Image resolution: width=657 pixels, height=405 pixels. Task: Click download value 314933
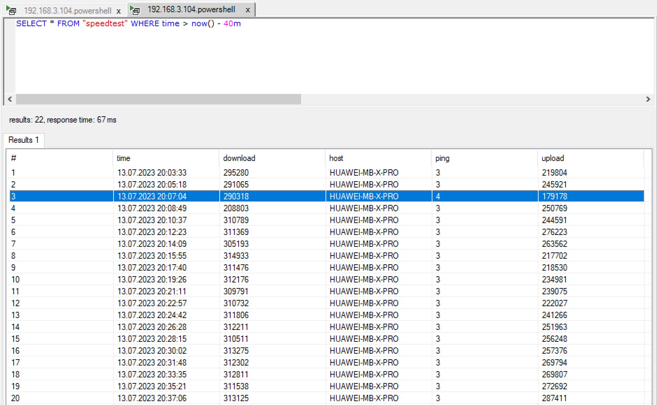236,256
